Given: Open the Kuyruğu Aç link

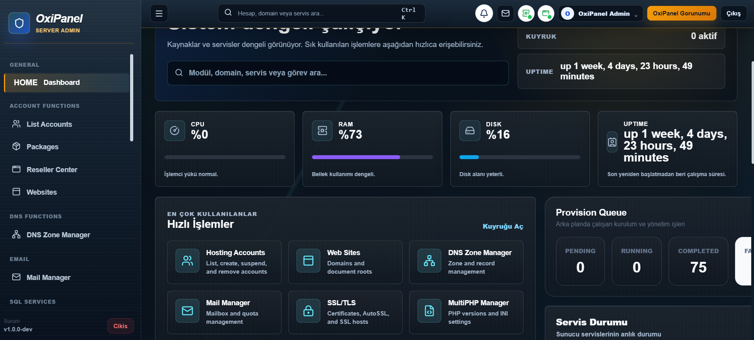Looking at the screenshot, I should 503,226.
